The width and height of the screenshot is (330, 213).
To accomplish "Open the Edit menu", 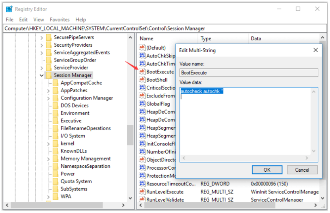I will (x=23, y=20).
